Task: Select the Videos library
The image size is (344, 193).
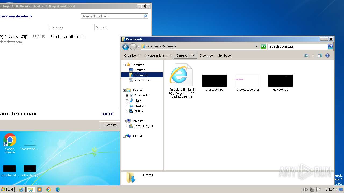Action: (138, 111)
